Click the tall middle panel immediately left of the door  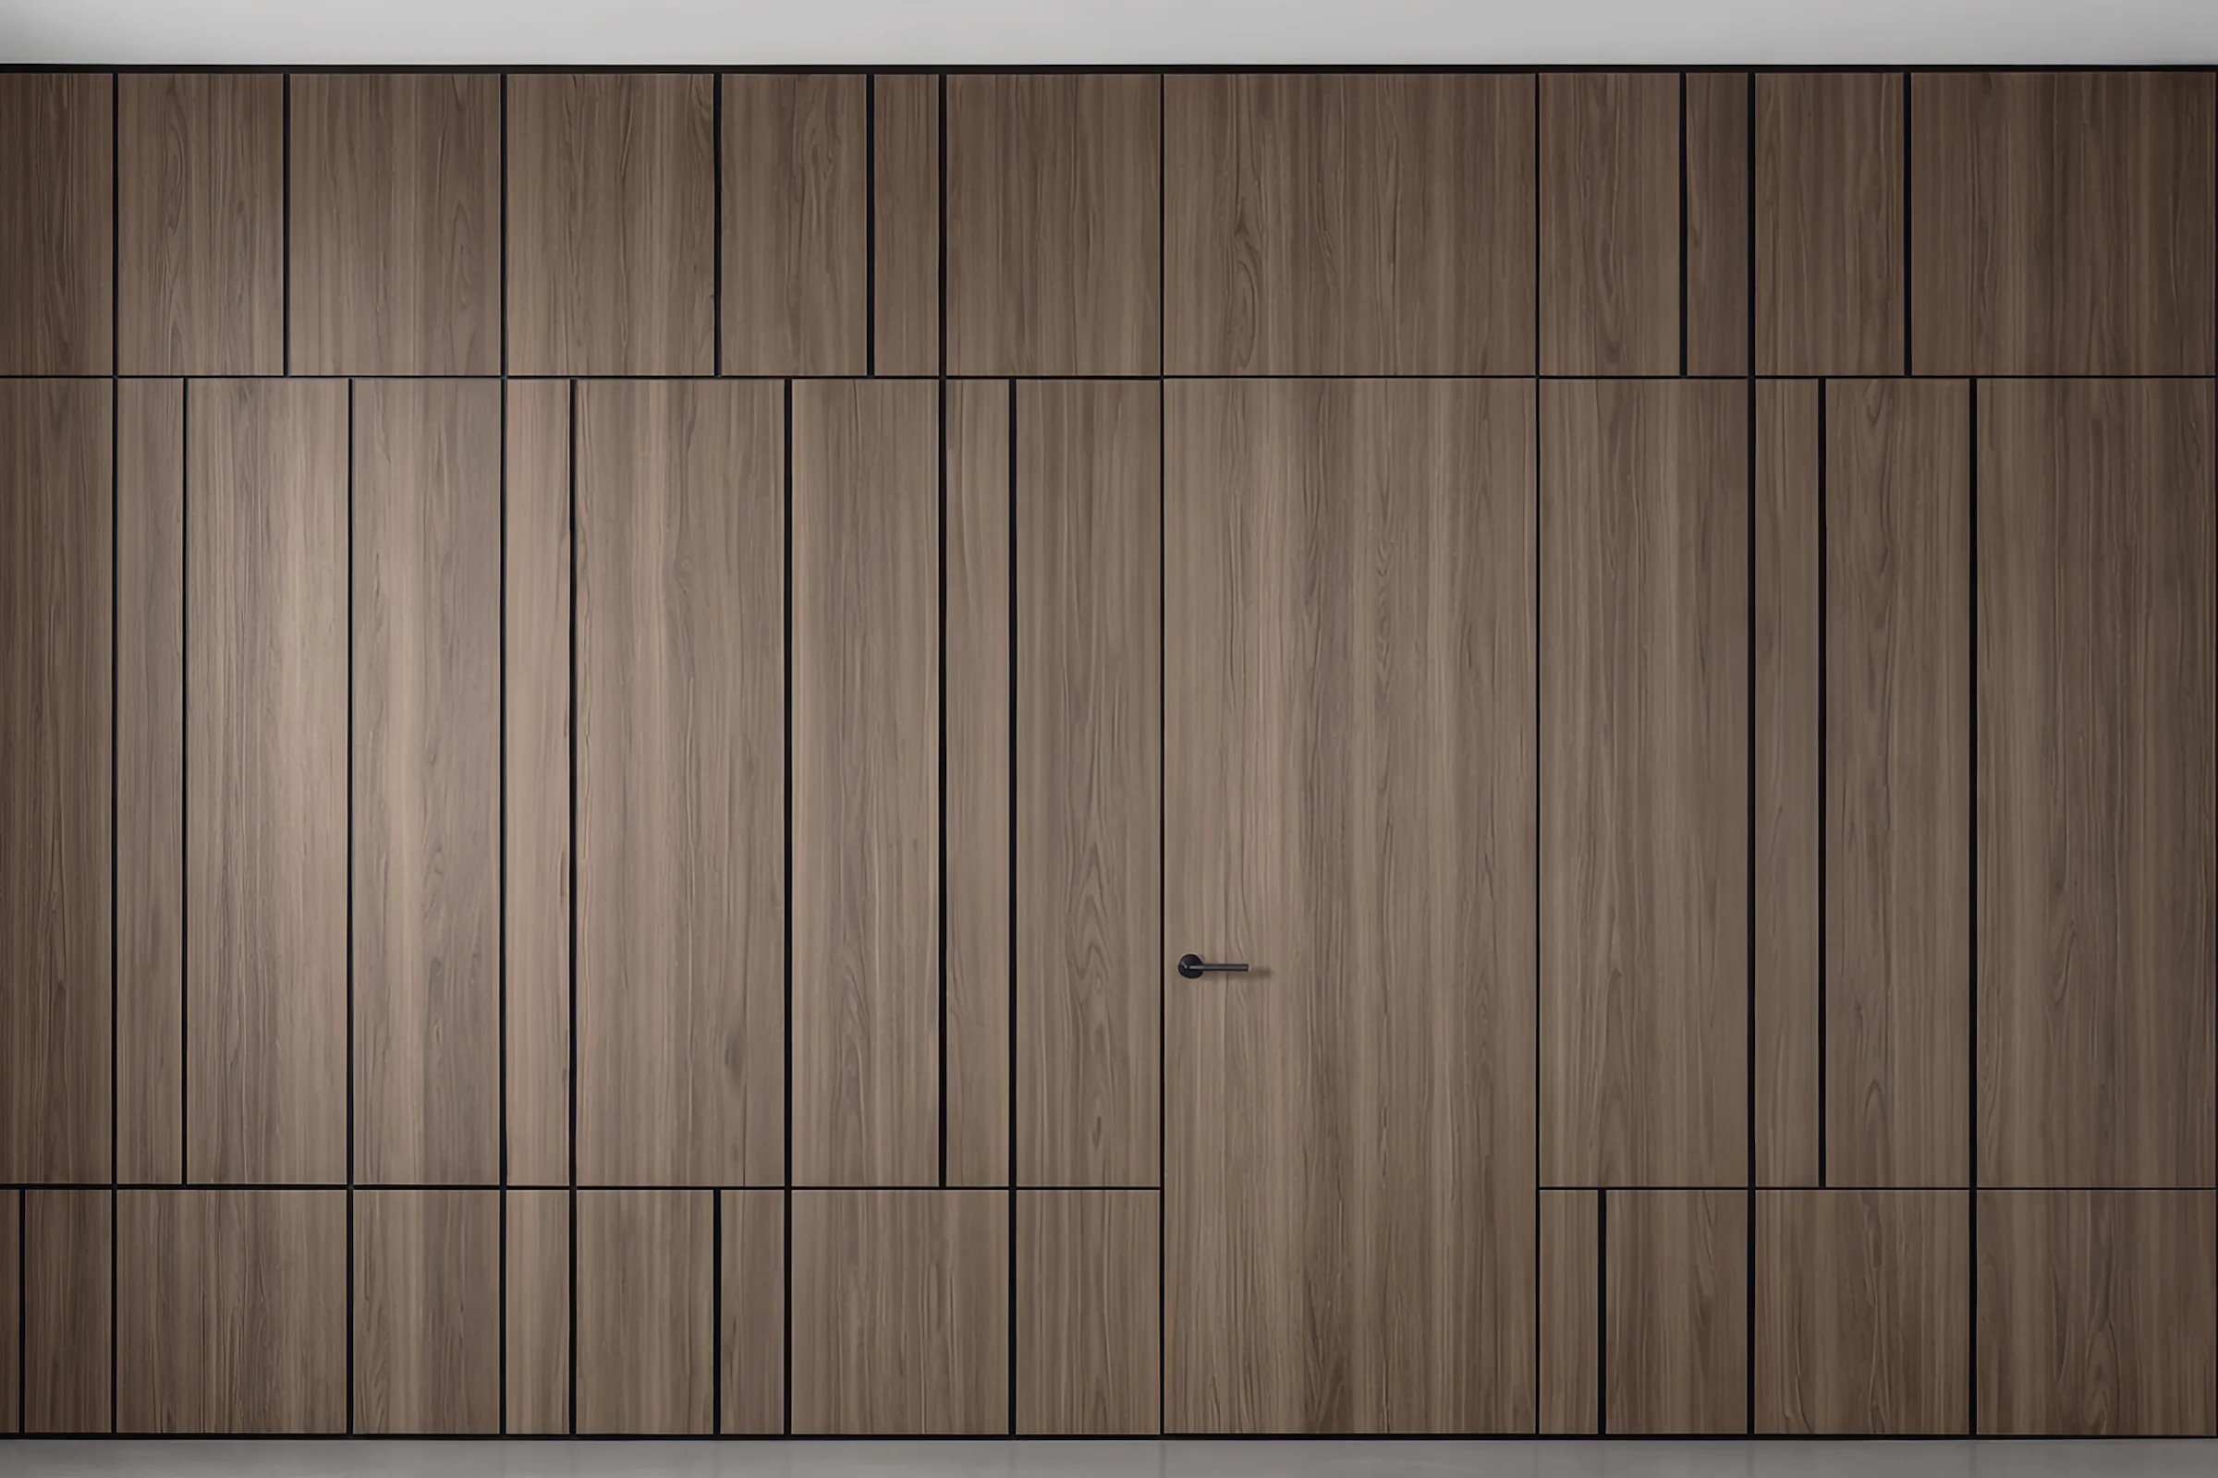pos(1088,782)
